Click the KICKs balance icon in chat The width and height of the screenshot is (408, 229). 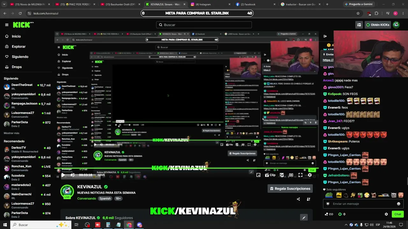point(340,214)
